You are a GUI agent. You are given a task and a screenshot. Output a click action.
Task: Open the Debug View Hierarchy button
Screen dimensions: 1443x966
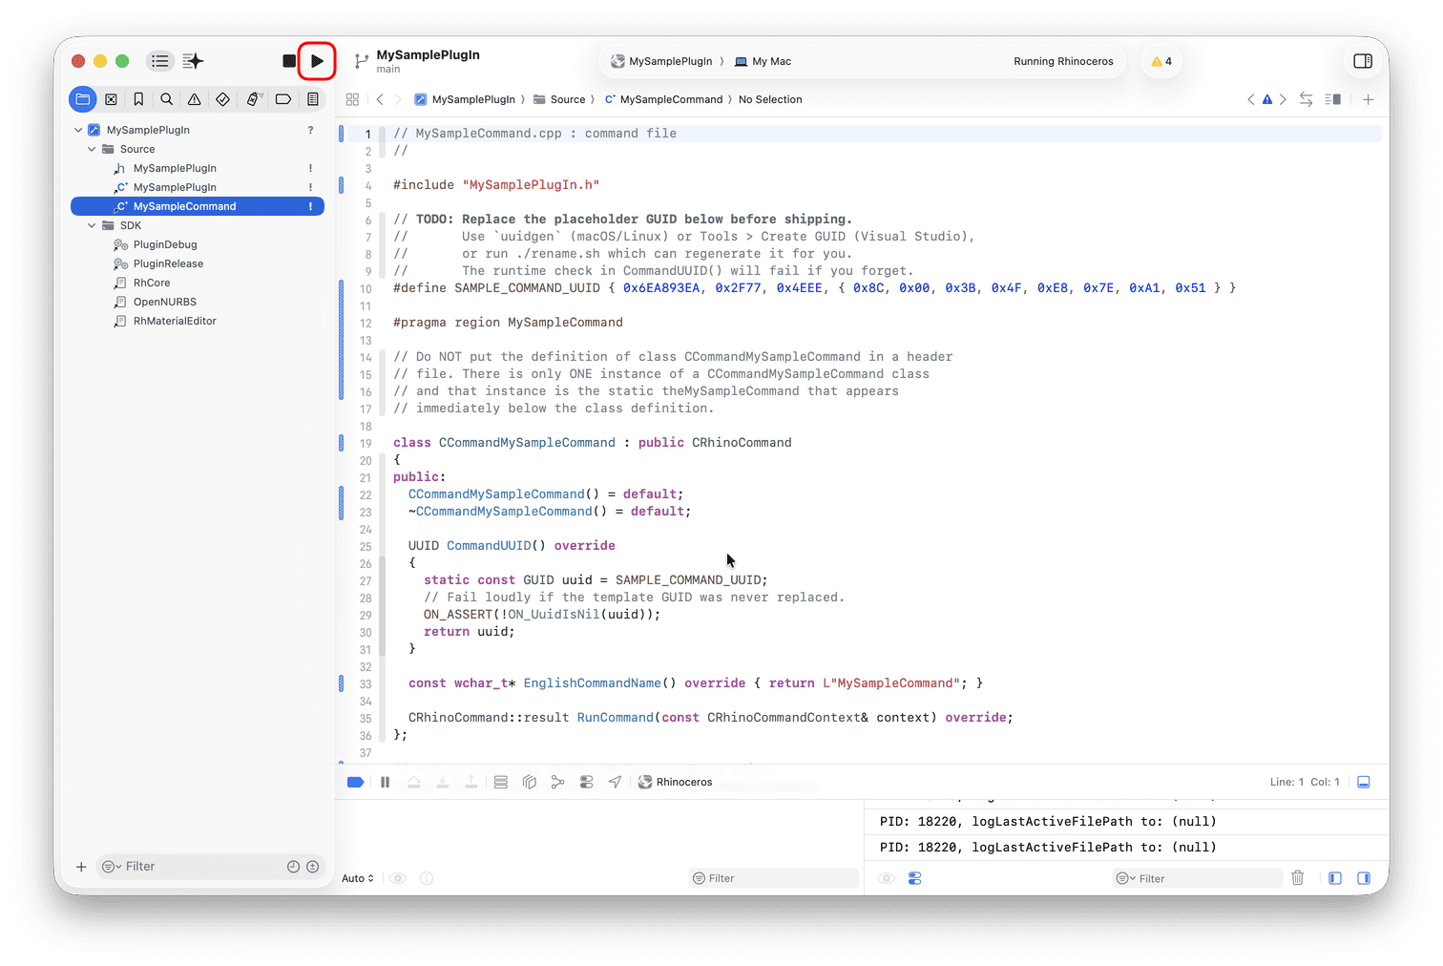[x=530, y=782]
